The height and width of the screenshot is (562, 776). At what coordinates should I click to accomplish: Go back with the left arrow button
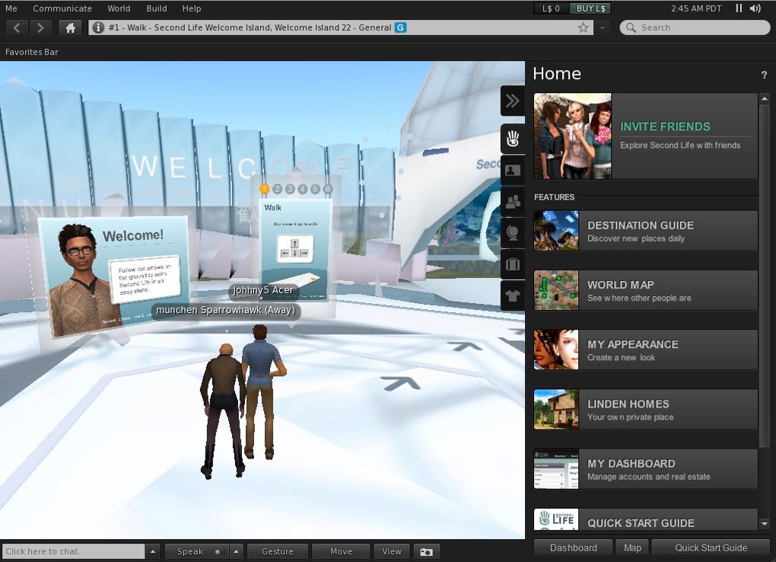[17, 27]
